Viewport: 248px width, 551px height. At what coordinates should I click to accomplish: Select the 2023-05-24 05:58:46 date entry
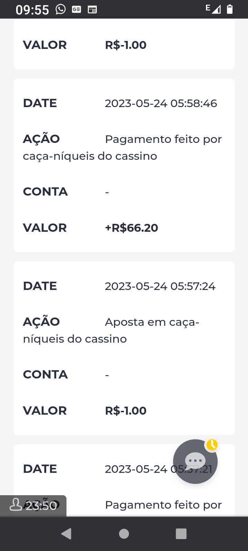pos(161,103)
